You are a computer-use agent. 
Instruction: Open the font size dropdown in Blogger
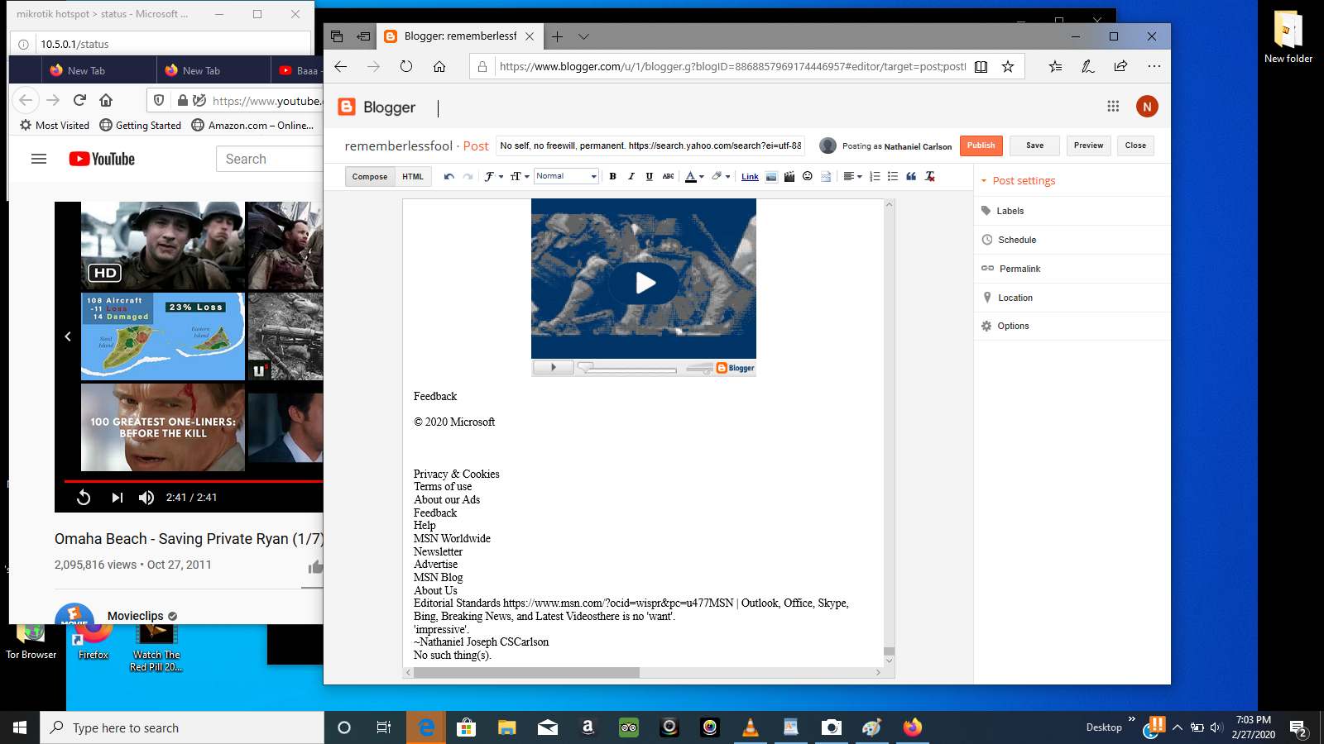click(x=520, y=176)
